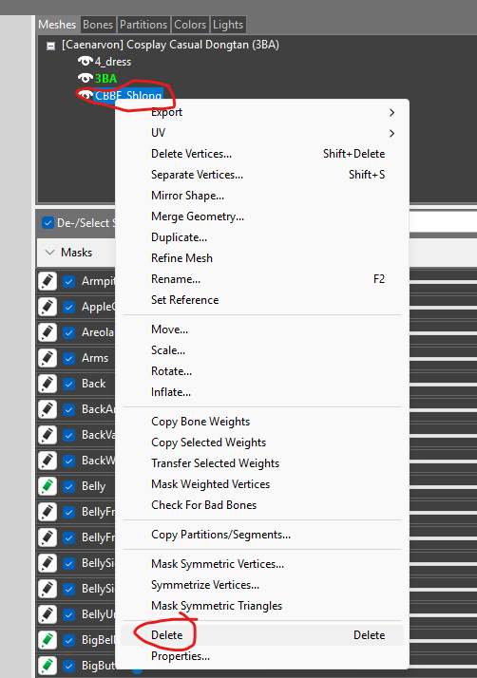Click the pencil edit icon for Armpit
The height and width of the screenshot is (678, 477).
(x=48, y=281)
